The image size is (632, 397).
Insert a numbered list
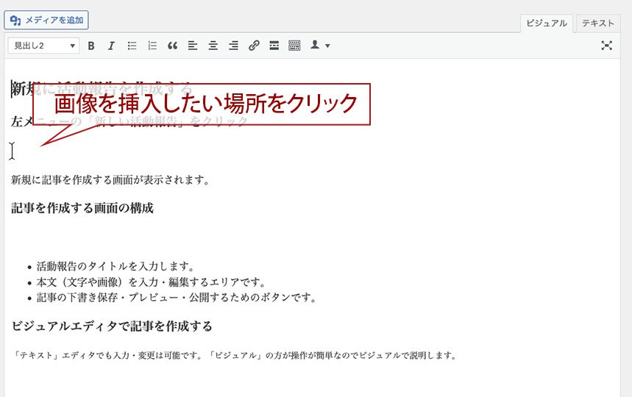(152, 46)
